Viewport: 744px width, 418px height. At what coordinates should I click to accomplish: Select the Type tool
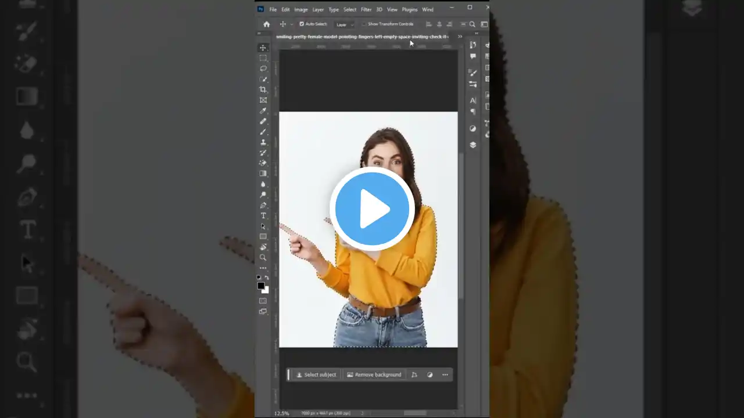[x=263, y=215]
